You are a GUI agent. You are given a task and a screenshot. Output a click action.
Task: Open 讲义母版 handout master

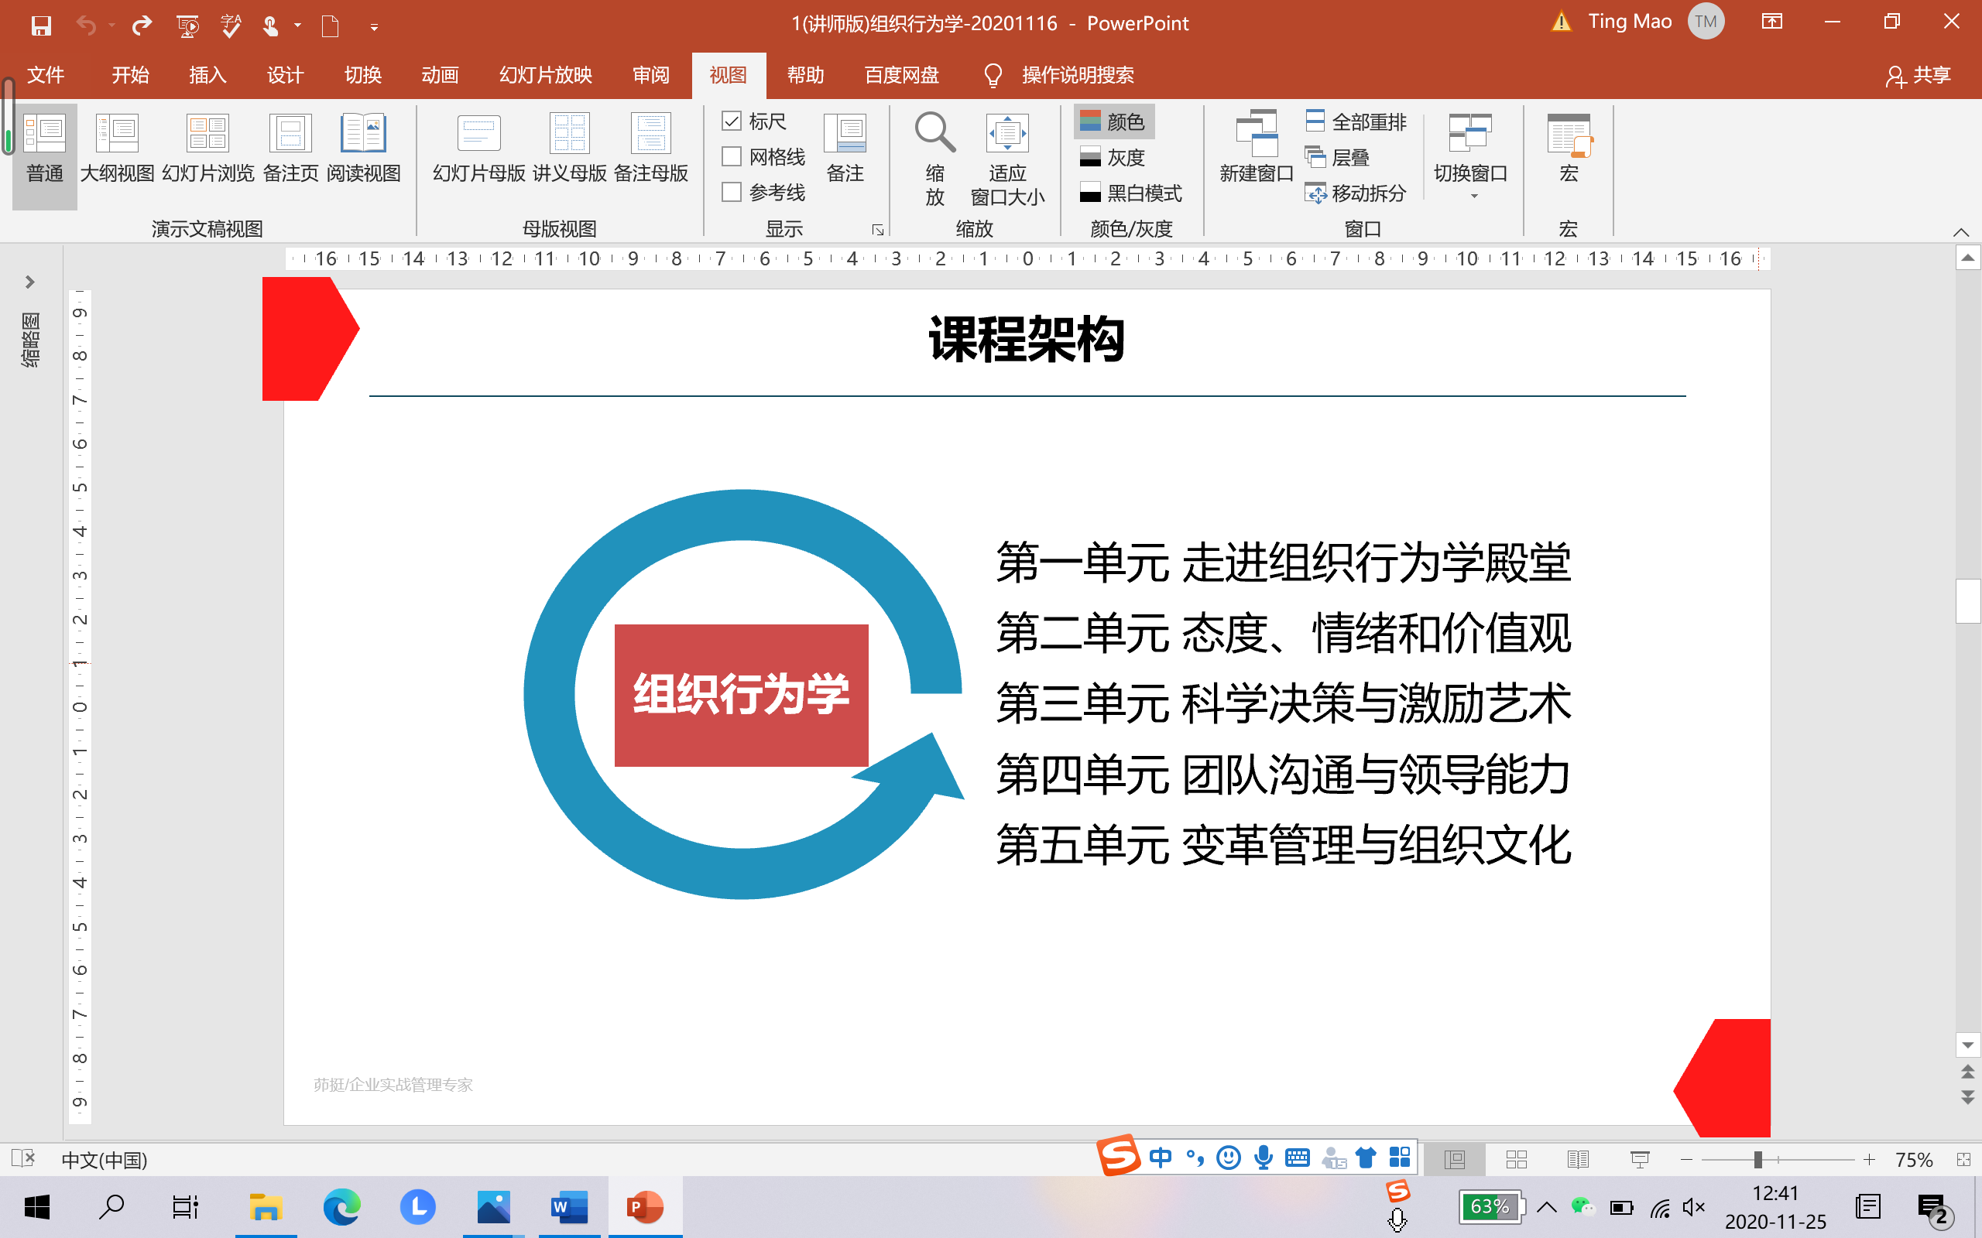[x=569, y=149]
